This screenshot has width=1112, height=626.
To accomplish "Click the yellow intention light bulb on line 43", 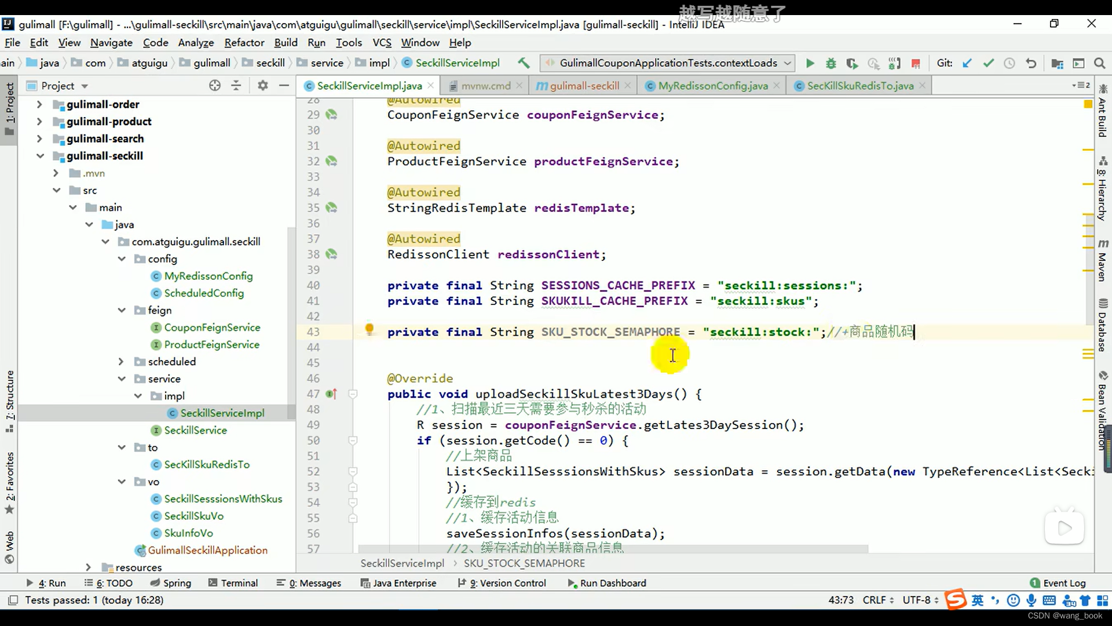I will coord(370,329).
